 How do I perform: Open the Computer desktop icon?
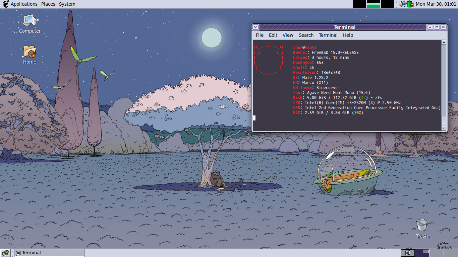[x=30, y=24]
